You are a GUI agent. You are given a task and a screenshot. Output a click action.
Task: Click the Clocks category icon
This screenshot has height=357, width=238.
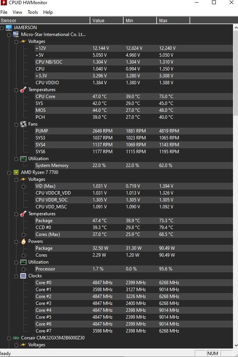click(x=23, y=276)
